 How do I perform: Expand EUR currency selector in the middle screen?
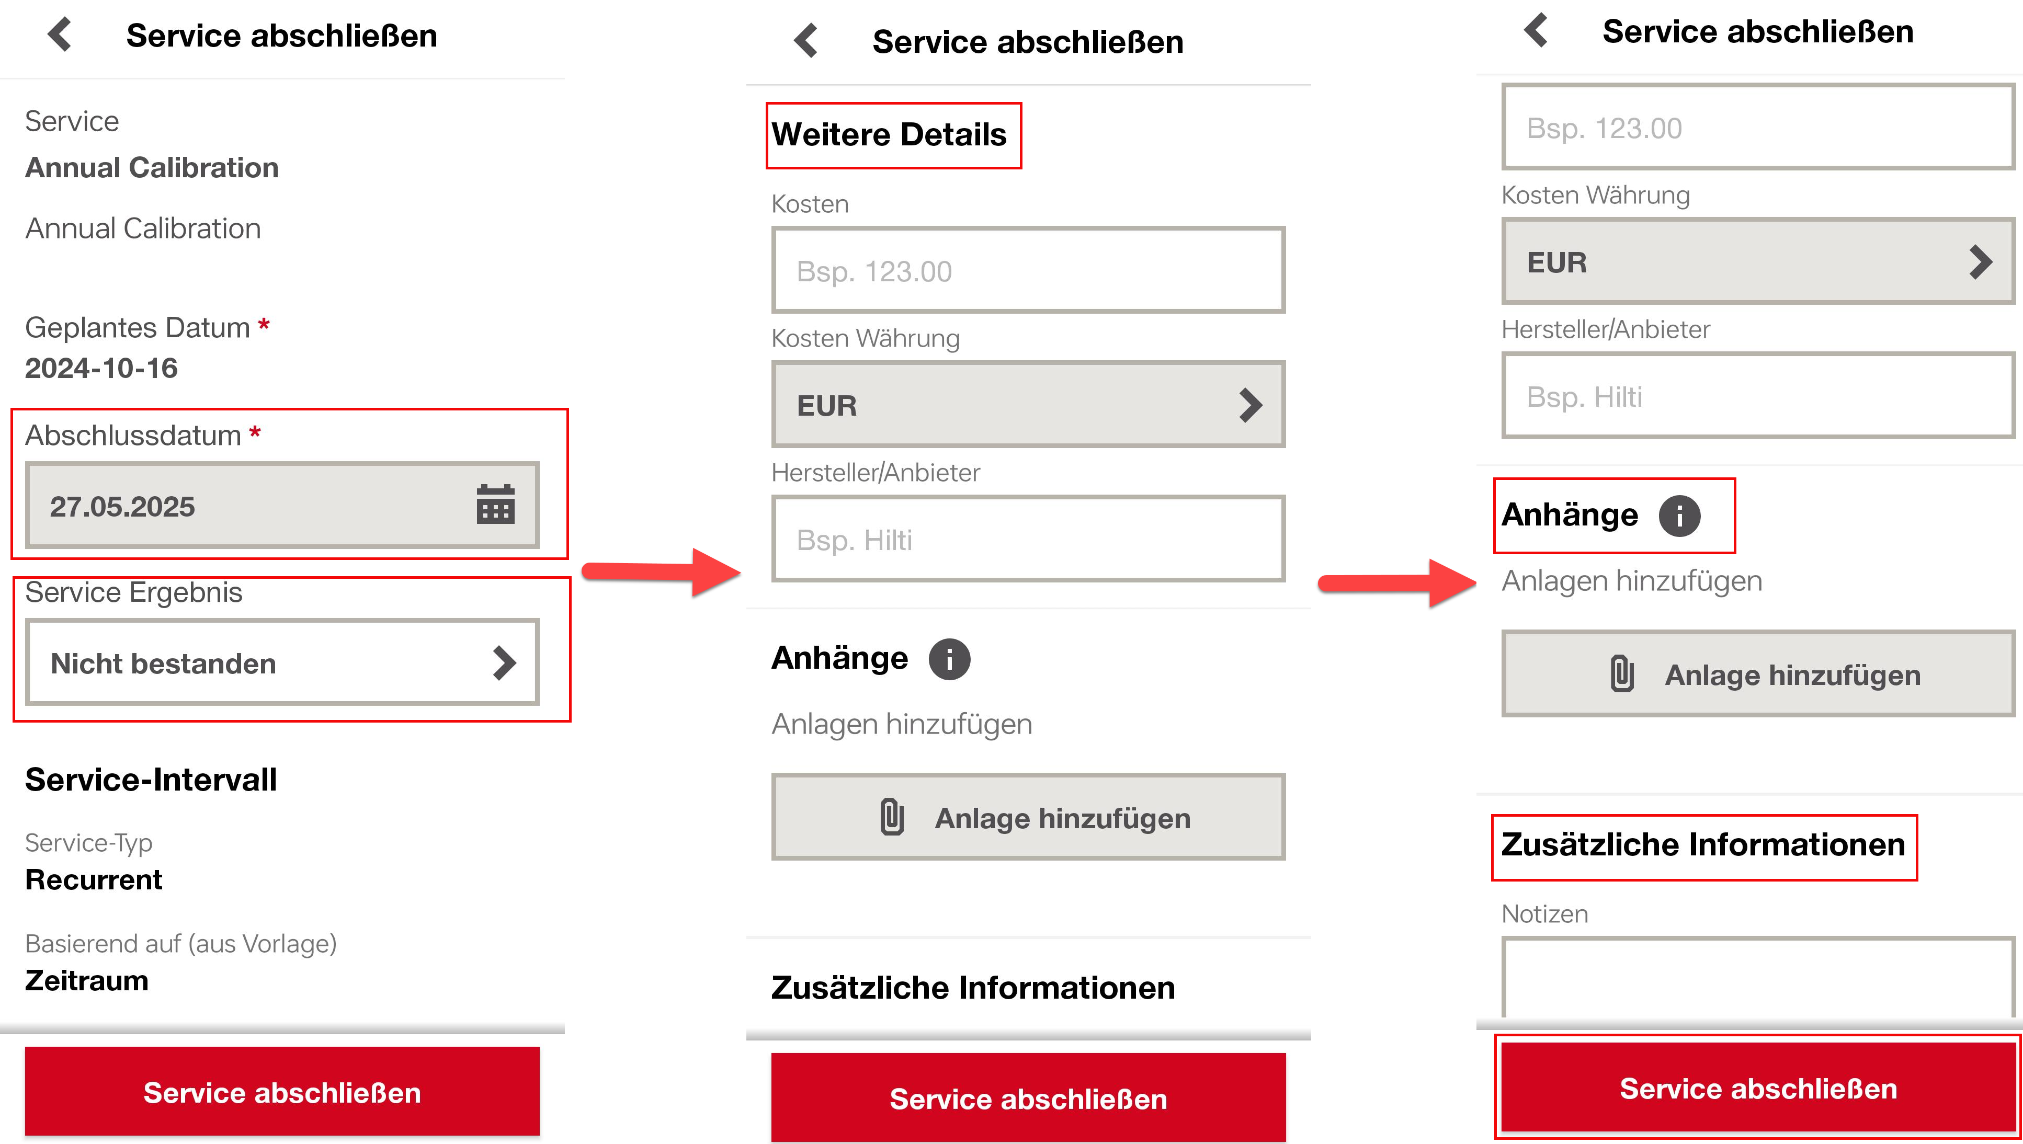[x=1028, y=405]
